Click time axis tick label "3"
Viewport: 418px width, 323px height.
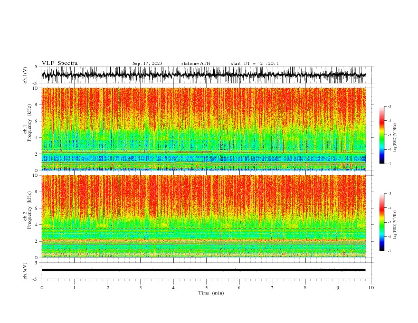coord(140,288)
